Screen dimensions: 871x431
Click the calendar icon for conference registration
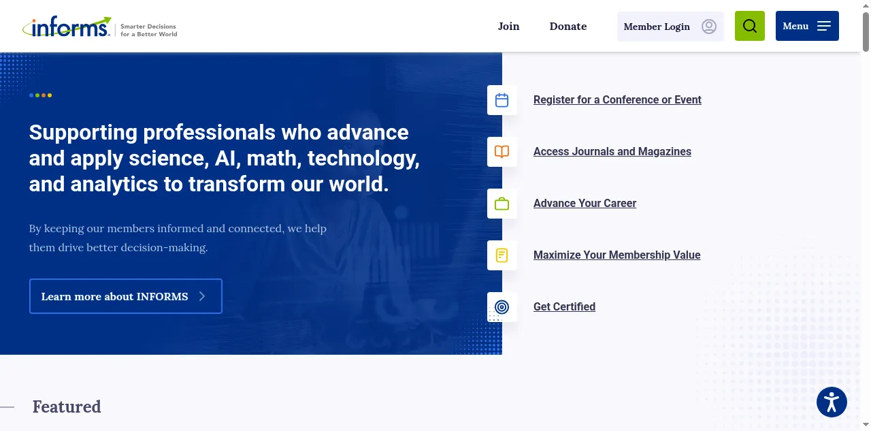[502, 100]
